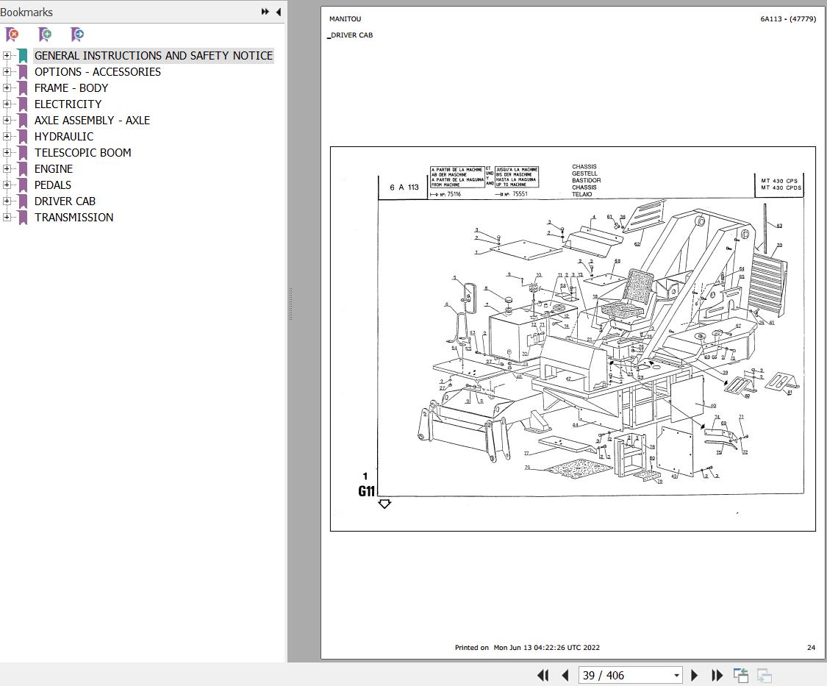The width and height of the screenshot is (827, 686).
Task: Expand the ENGINE bookmark node
Action: 7,168
